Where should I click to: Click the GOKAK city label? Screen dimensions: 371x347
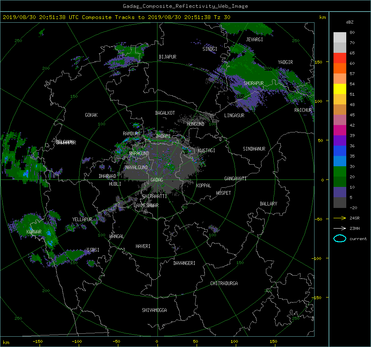(x=91, y=115)
